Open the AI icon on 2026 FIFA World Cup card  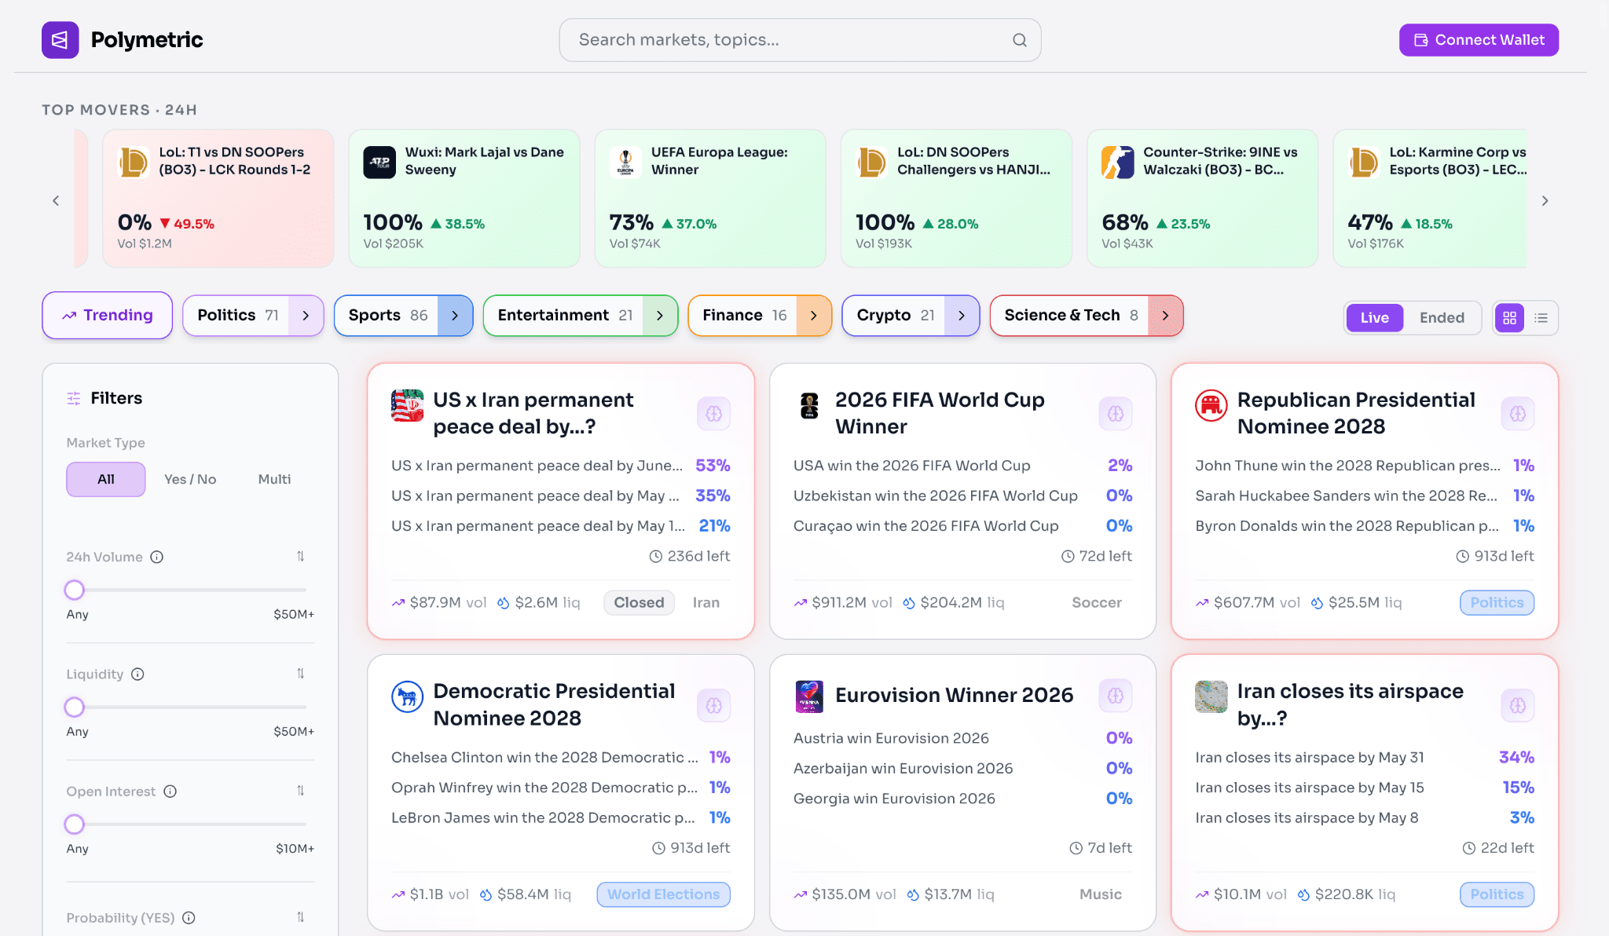pos(1116,414)
